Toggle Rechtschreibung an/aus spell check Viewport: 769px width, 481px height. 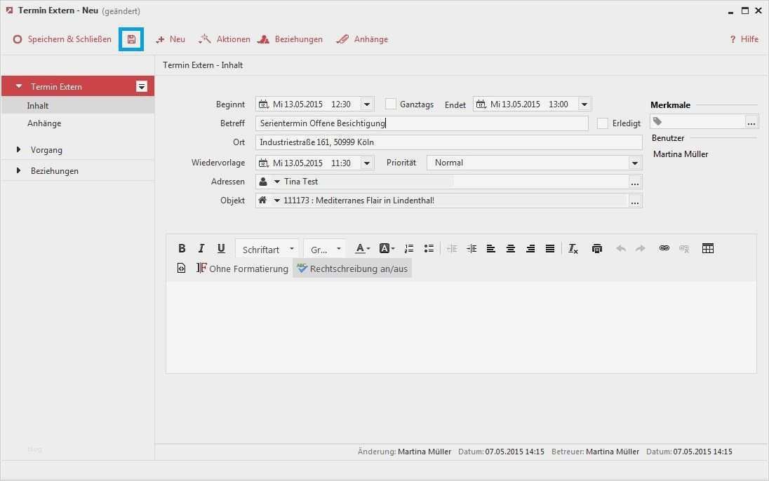[x=352, y=269]
